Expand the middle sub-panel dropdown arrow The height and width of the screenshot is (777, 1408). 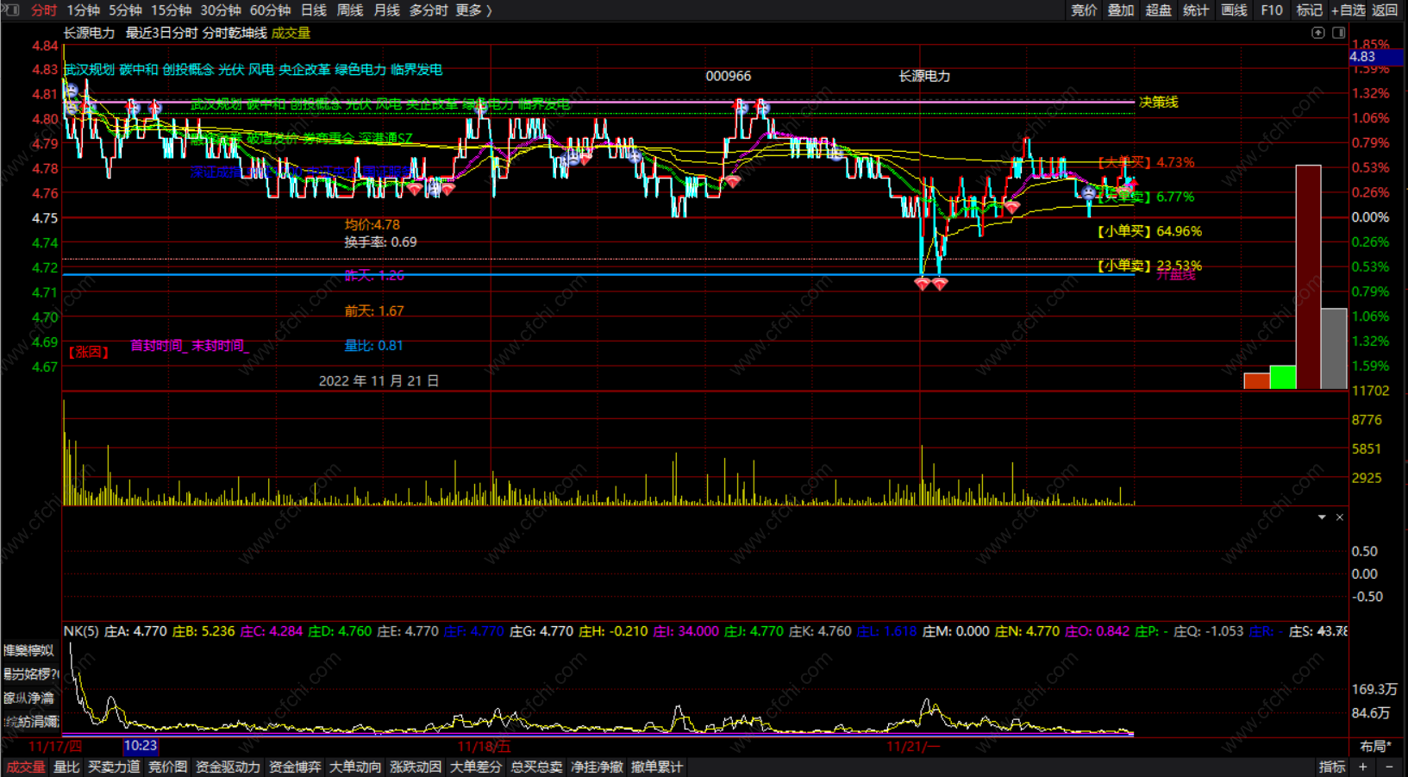pos(1322,517)
